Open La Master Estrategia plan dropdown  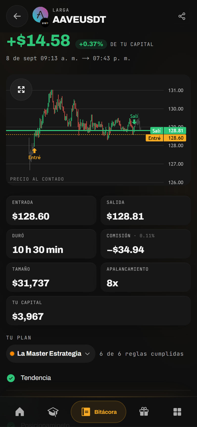51,354
